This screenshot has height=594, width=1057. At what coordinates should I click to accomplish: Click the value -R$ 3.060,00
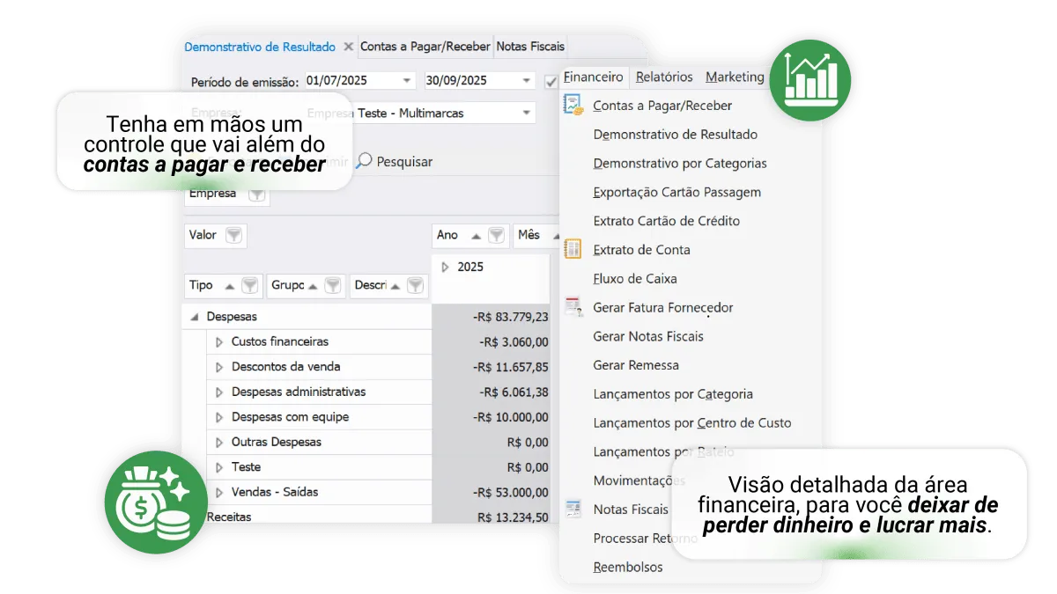click(x=514, y=341)
